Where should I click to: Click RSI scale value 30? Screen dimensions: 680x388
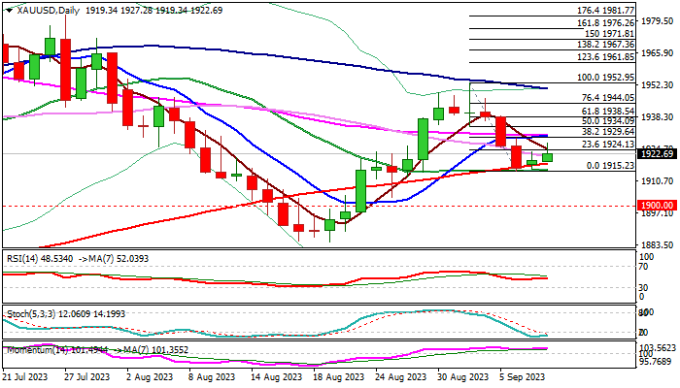click(x=643, y=288)
